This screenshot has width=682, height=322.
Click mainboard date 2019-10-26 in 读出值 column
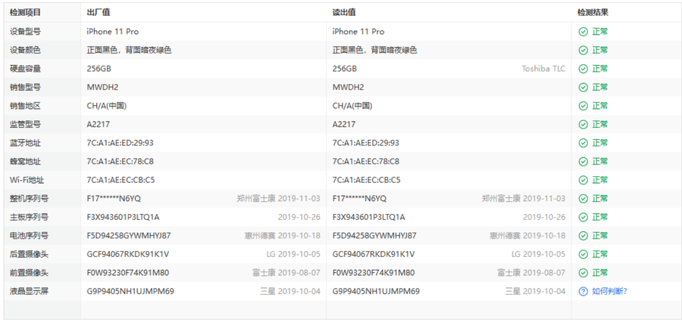click(544, 217)
